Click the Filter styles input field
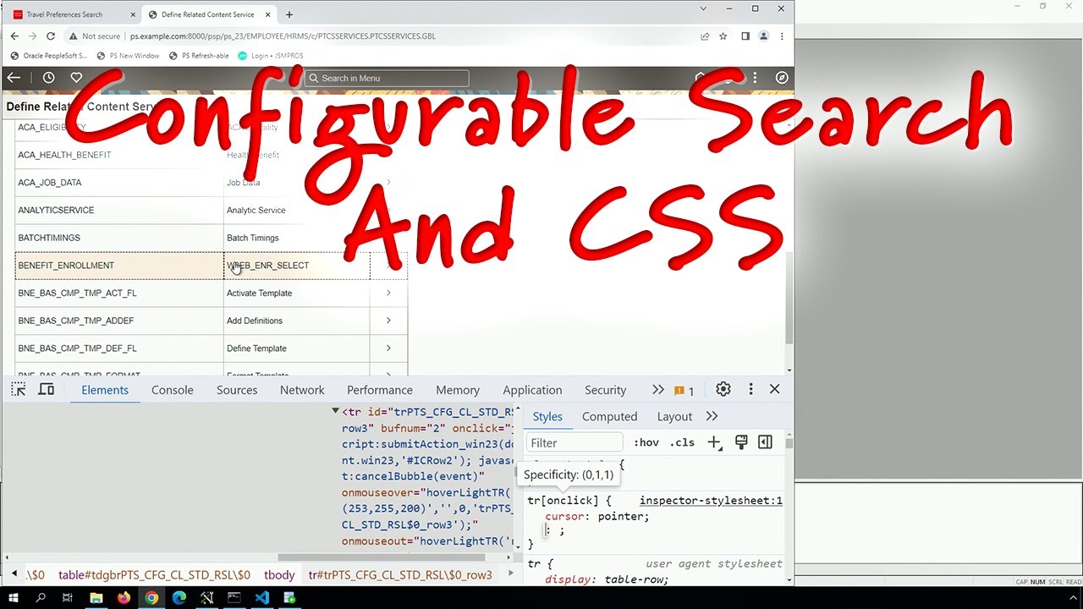Viewport: 1083px width, 609px height. click(574, 442)
